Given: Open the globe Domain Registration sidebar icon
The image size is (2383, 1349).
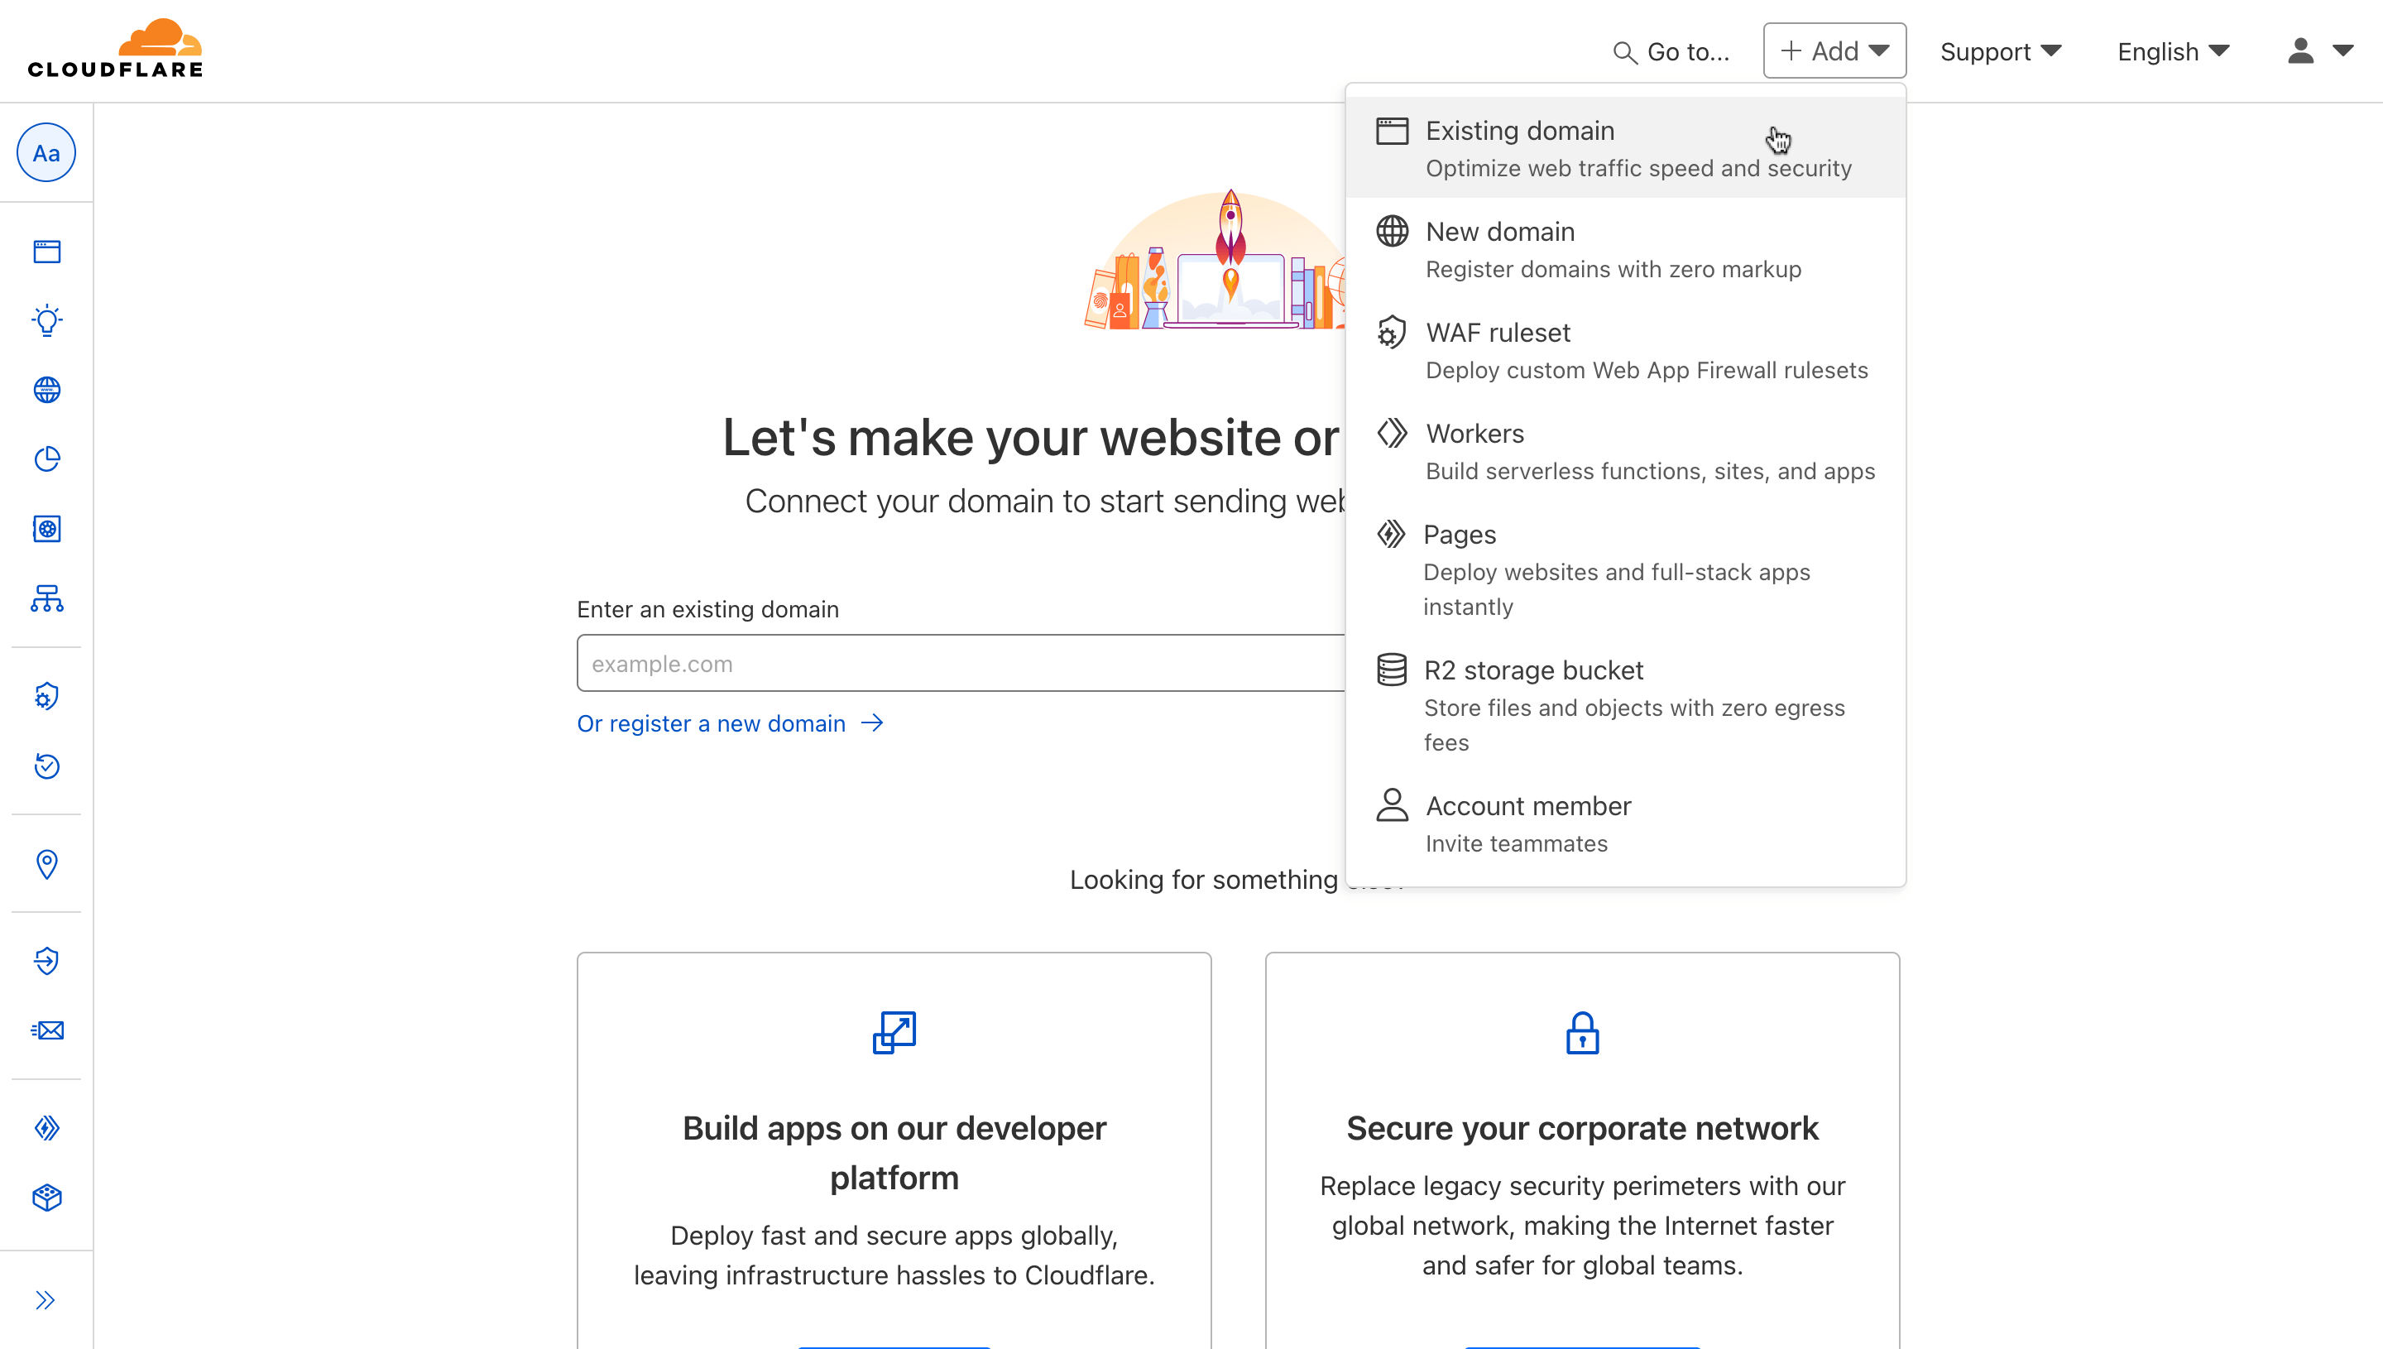Looking at the screenshot, I should tap(46, 390).
